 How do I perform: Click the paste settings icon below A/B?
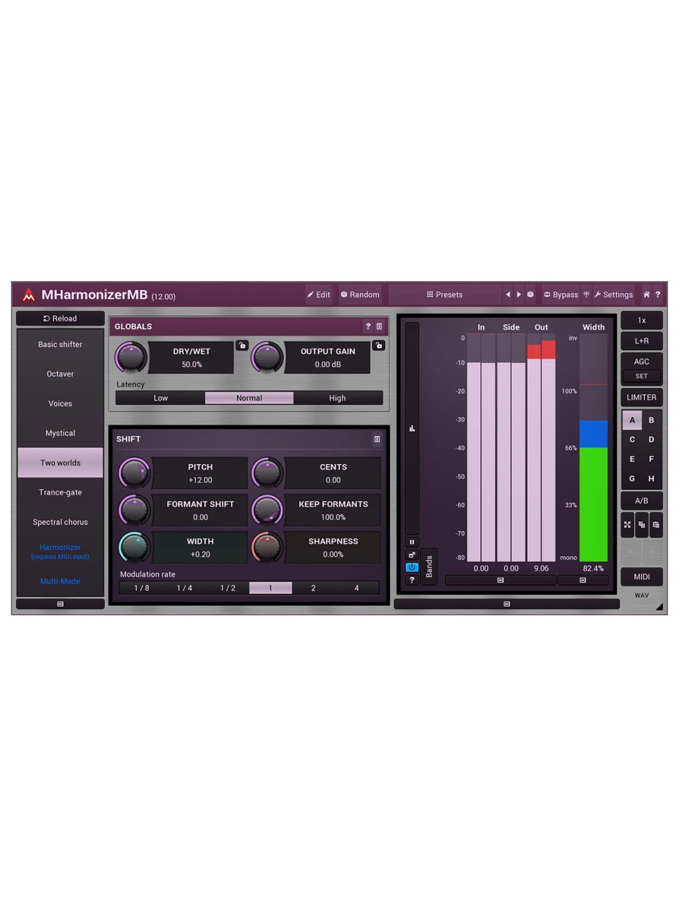pos(656,525)
